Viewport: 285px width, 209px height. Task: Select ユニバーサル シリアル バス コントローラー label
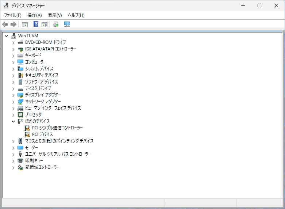click(58, 154)
